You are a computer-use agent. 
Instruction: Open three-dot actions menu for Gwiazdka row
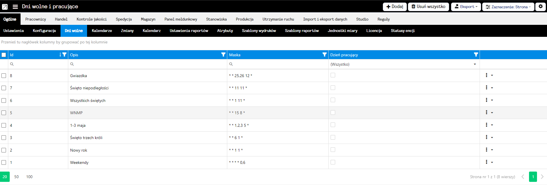tap(486, 75)
